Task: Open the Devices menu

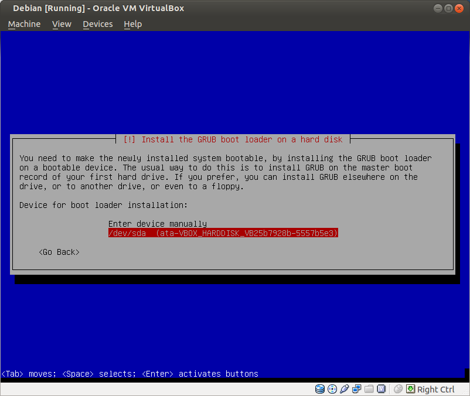Action: [97, 24]
